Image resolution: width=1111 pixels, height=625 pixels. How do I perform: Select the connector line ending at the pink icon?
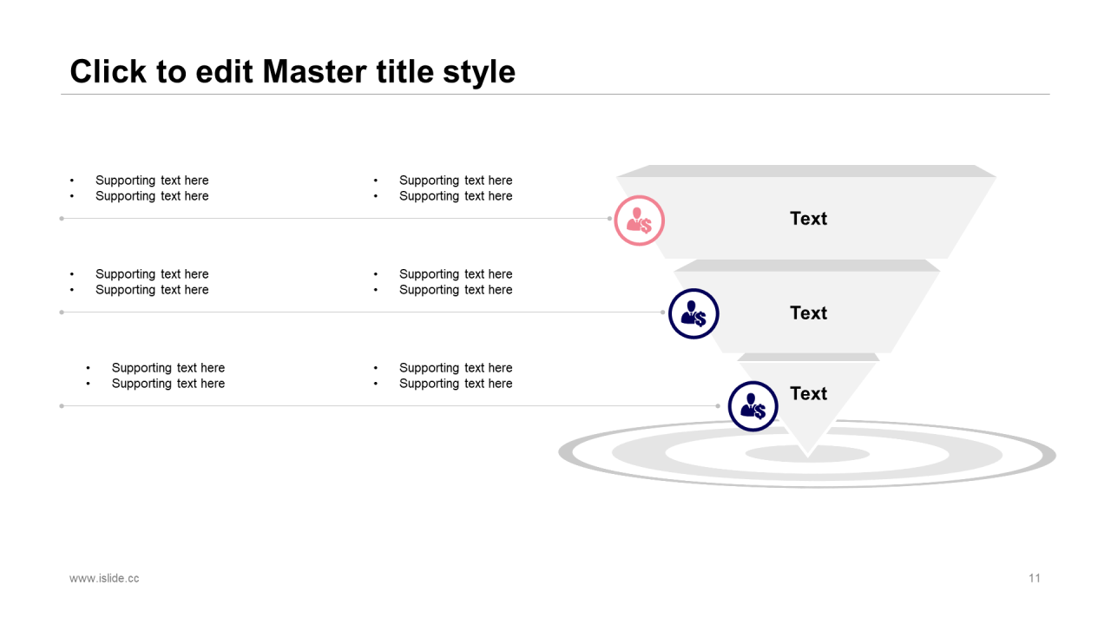click(336, 219)
